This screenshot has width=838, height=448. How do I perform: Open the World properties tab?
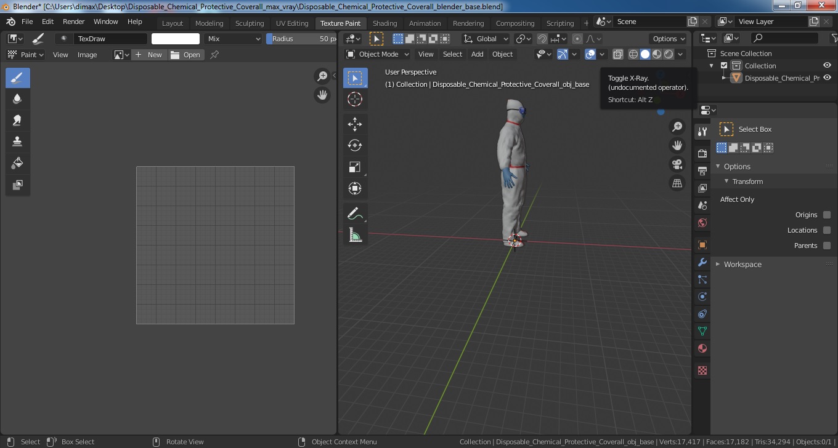tap(702, 223)
